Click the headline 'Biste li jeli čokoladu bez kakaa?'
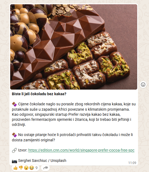 39,94
